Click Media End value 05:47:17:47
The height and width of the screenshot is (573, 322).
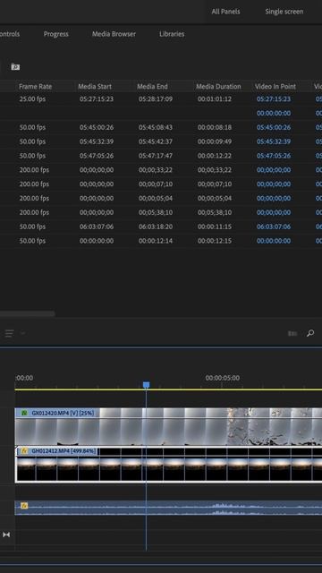click(156, 156)
